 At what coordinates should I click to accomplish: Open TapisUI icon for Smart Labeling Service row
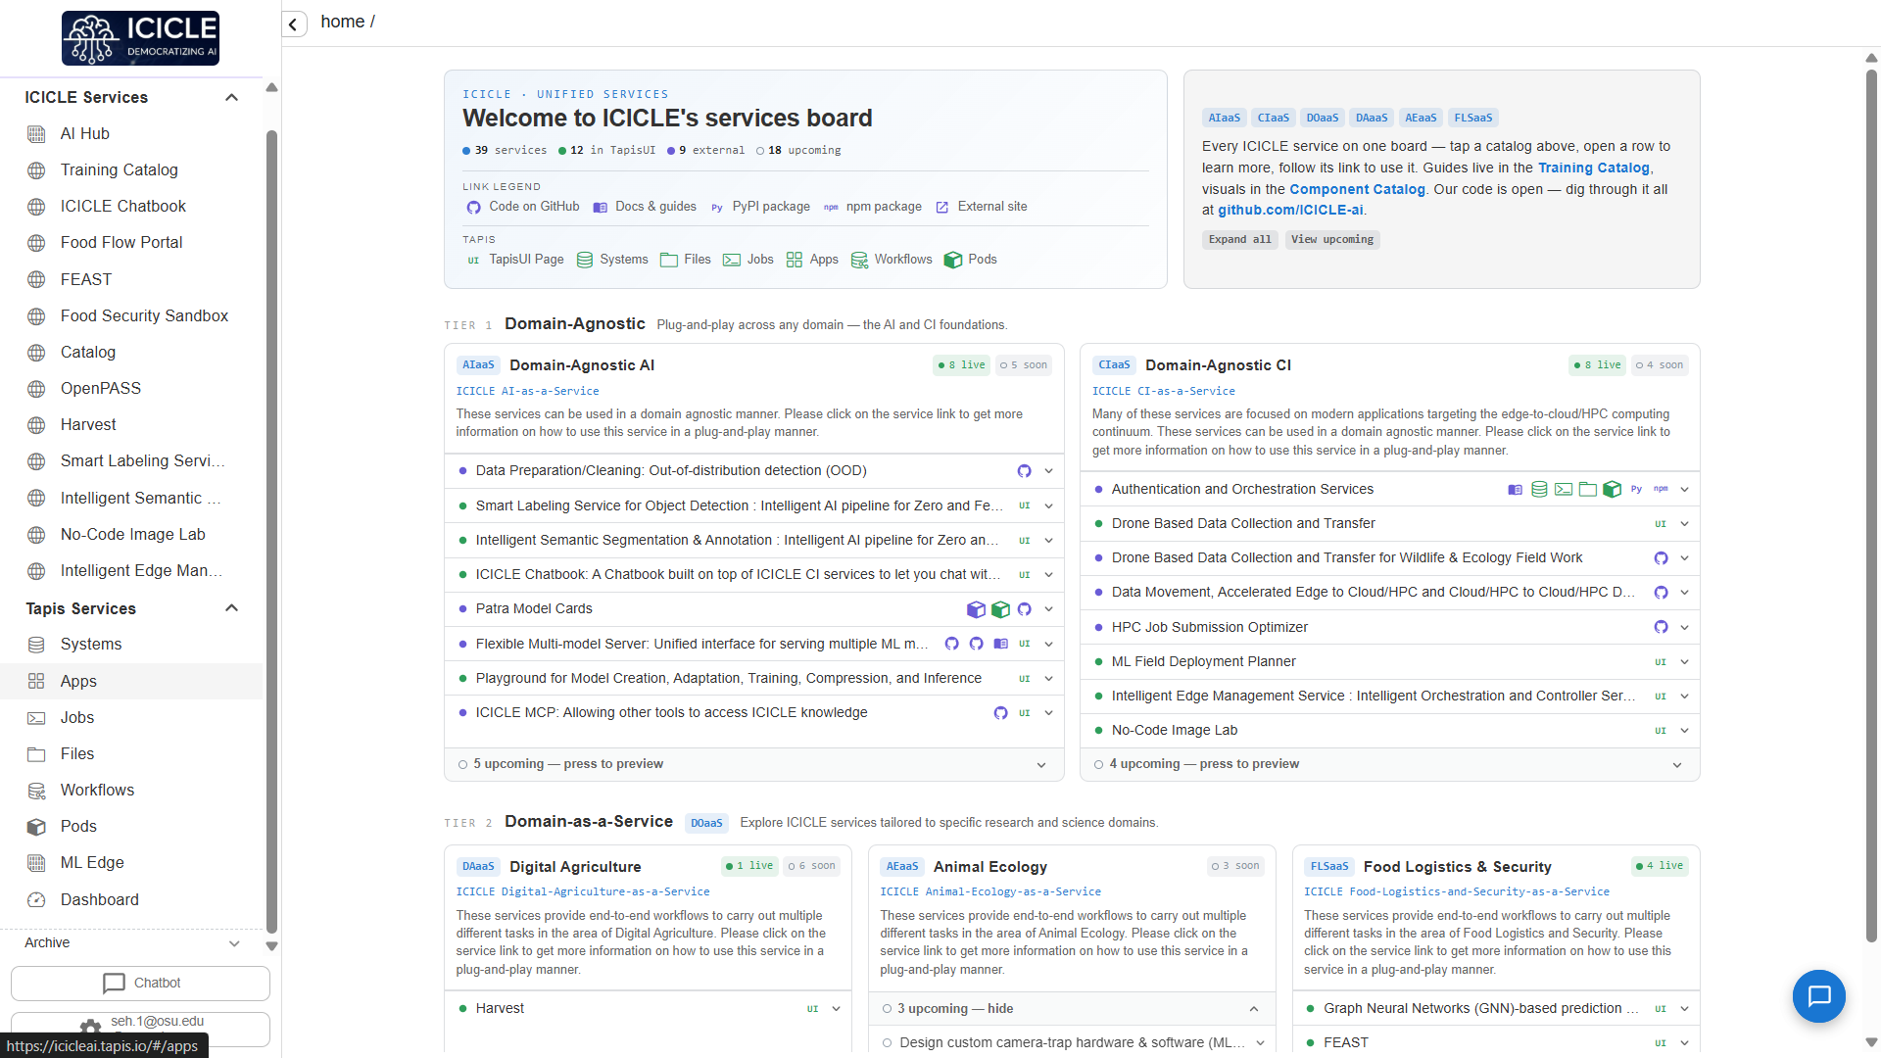1024,505
